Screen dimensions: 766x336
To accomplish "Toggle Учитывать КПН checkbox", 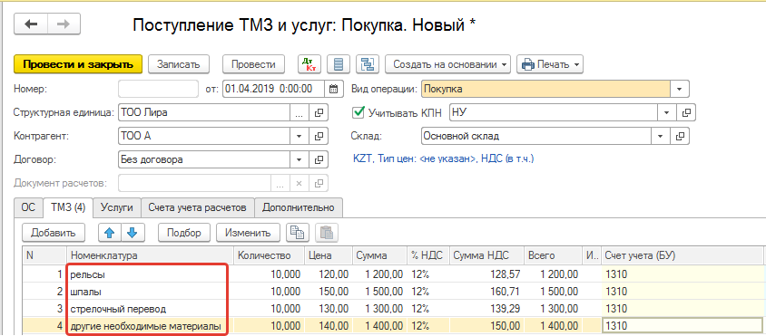I will (x=358, y=112).
